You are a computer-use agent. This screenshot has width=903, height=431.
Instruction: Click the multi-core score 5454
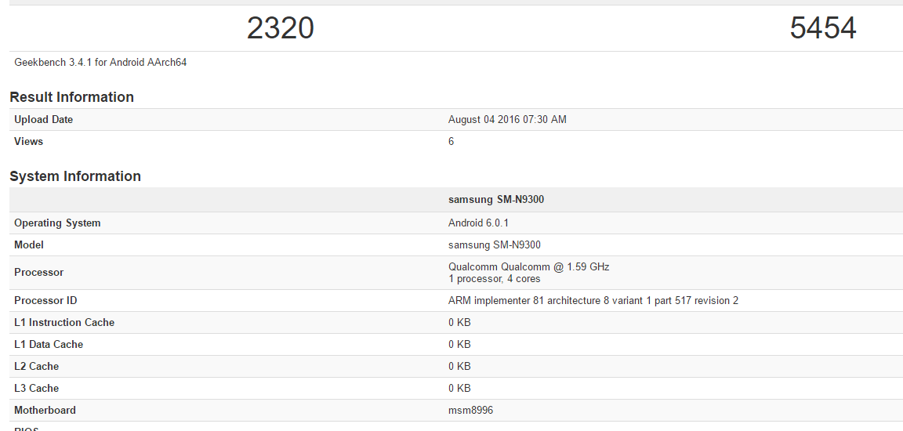pyautogui.click(x=822, y=28)
